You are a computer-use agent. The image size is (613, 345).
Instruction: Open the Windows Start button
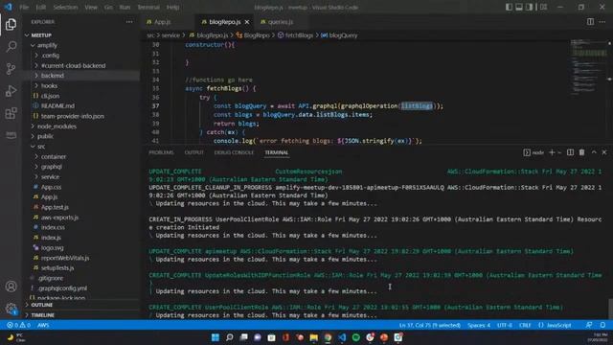[x=215, y=337]
